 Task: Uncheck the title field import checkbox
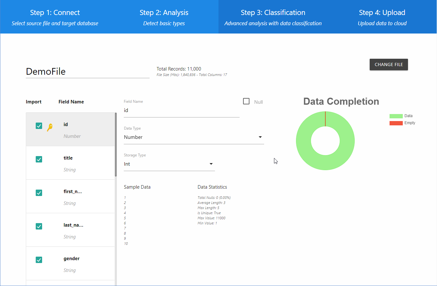[x=39, y=159]
